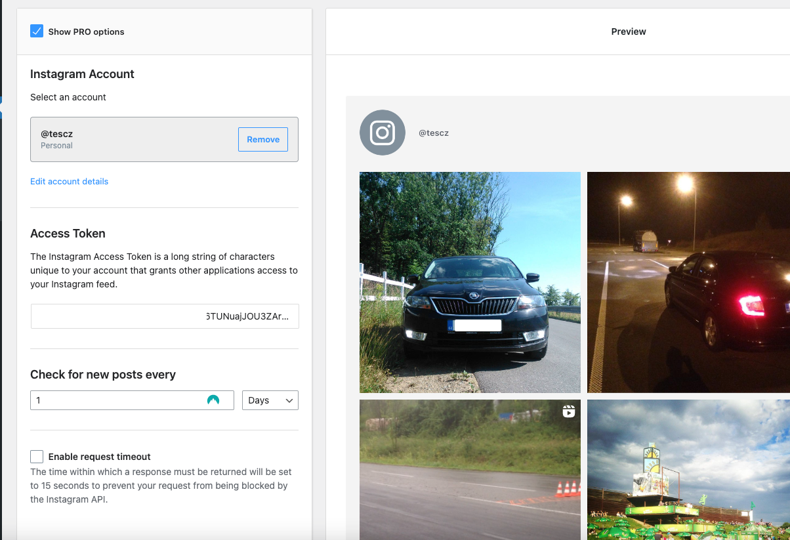Screen dimensions: 790x540
Task: Remove the @tescz account
Action: [263, 140]
